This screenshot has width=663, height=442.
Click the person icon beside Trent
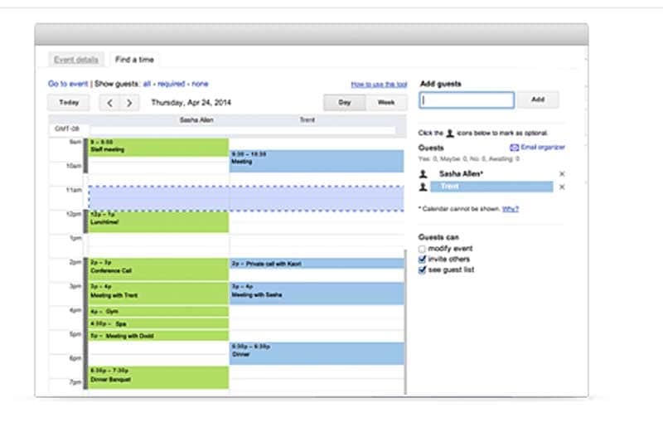click(423, 187)
